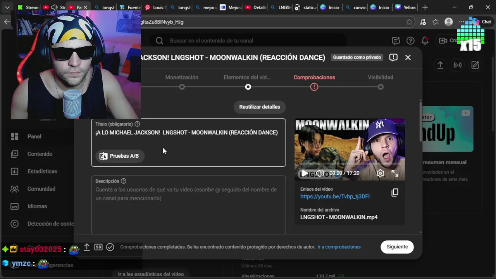Mute the video preview volume
Screen dimensions: 496x279
tap(320, 173)
